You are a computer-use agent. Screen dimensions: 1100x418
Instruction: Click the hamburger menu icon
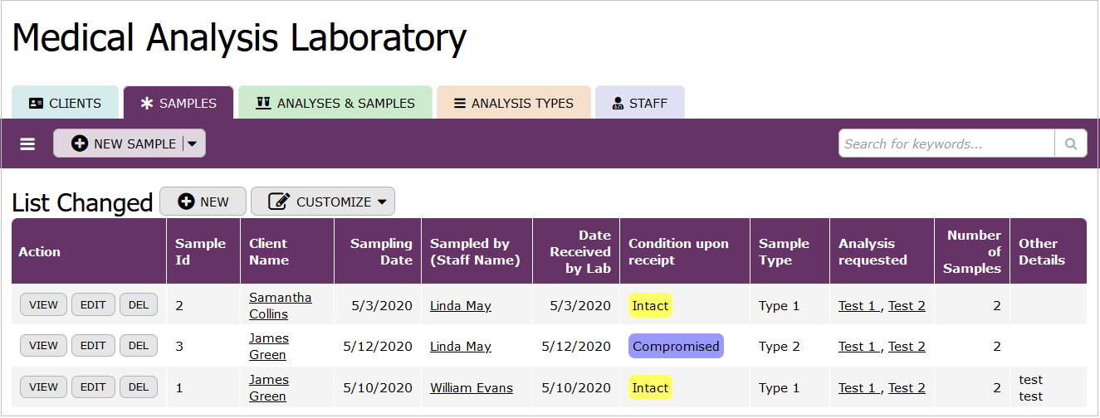pos(27,144)
